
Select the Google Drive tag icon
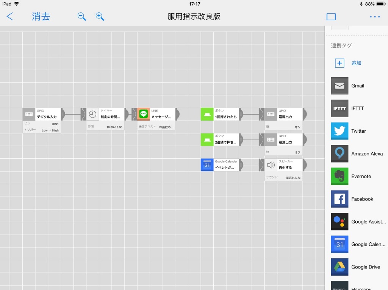(x=339, y=267)
